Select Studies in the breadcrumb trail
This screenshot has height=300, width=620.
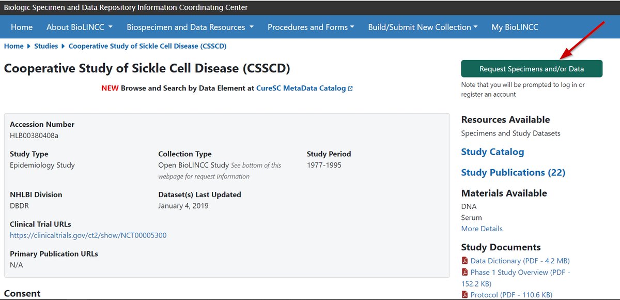coord(46,46)
